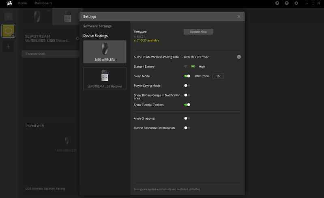324x198 pixels.
Task: Select the M55 WIRELESS device card
Action: [x=105, y=52]
